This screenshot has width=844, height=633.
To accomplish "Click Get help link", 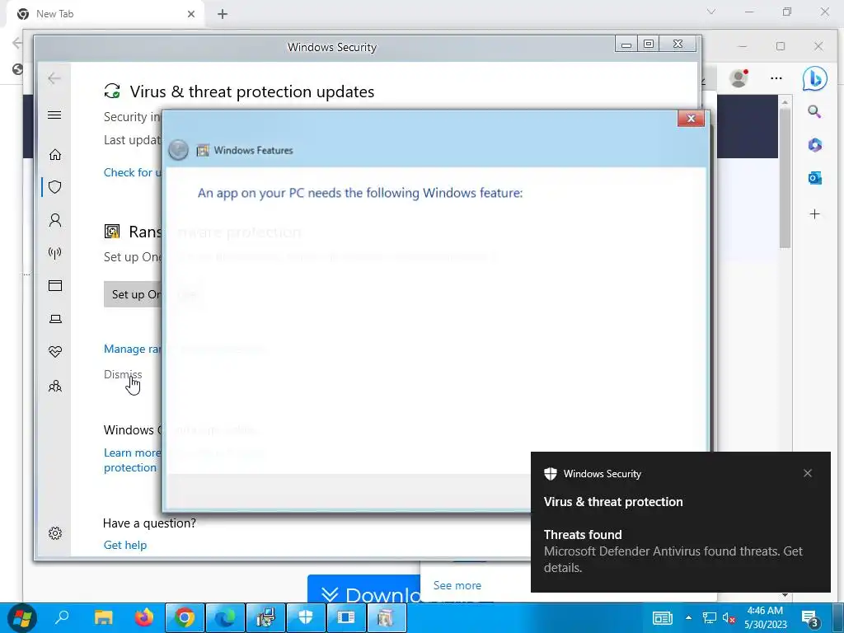I will [125, 545].
